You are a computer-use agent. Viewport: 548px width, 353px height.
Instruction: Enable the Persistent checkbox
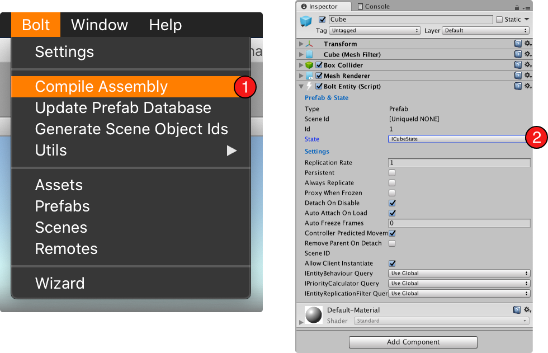pyautogui.click(x=392, y=173)
